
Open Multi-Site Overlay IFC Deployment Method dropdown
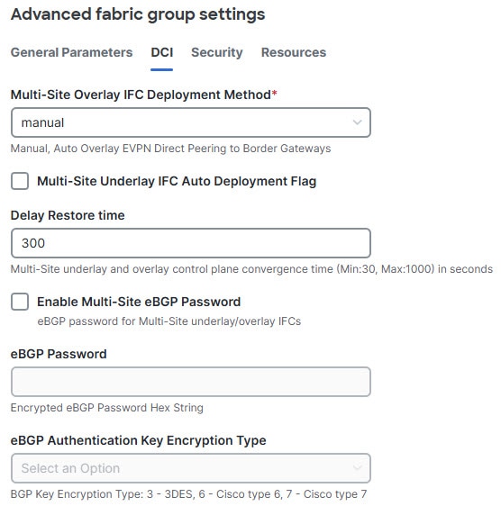[x=191, y=122]
